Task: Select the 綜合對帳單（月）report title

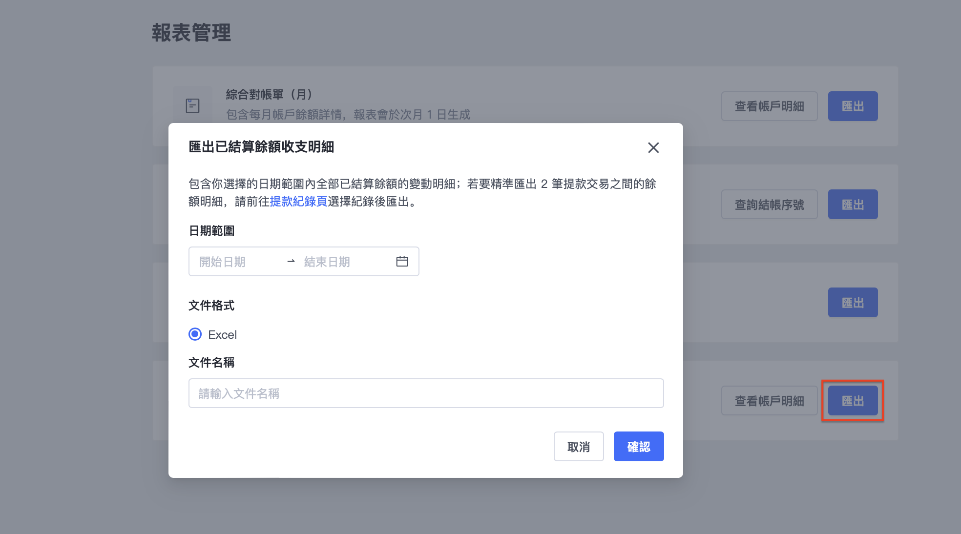Action: click(x=269, y=94)
